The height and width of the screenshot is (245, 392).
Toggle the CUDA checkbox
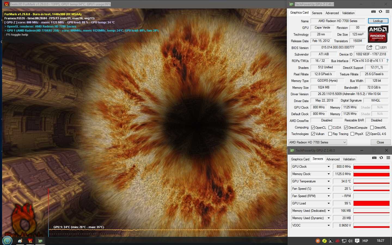coord(330,128)
